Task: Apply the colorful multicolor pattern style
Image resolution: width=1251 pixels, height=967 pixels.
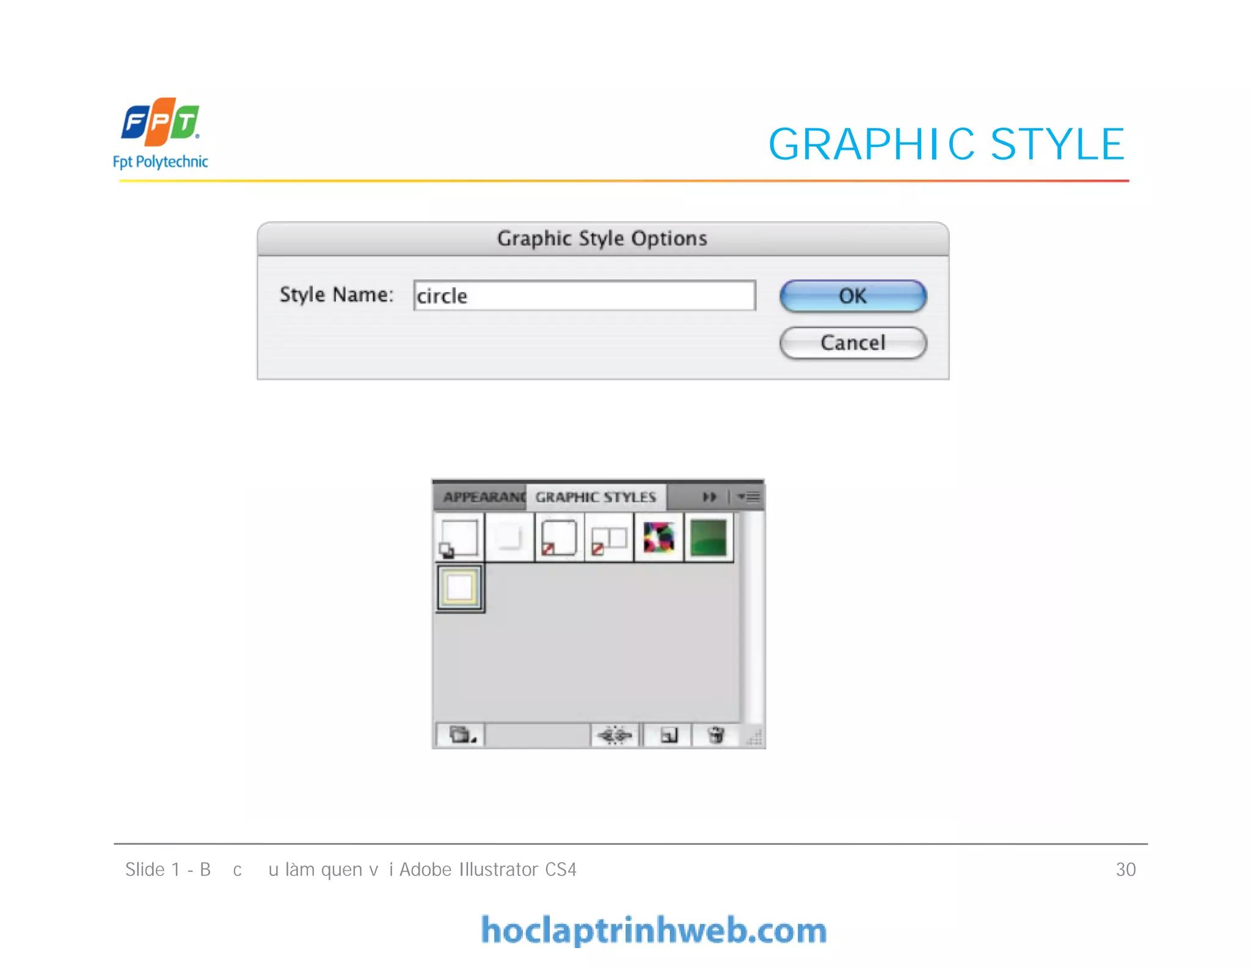Action: point(659,538)
